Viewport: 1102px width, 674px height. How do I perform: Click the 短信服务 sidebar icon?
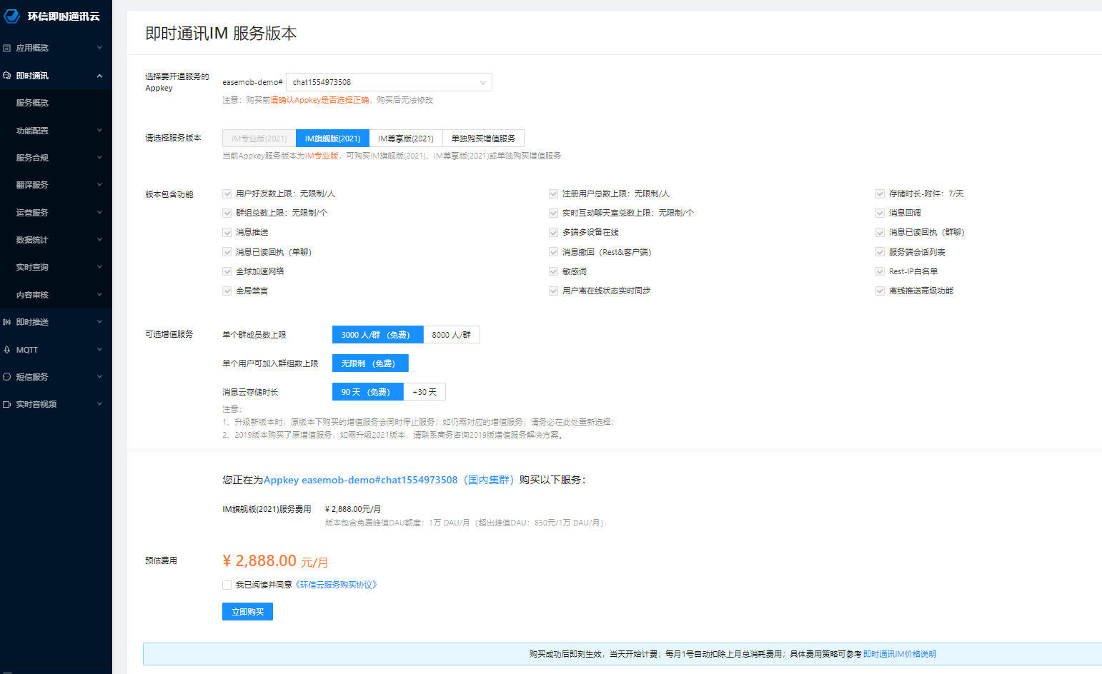click(7, 377)
